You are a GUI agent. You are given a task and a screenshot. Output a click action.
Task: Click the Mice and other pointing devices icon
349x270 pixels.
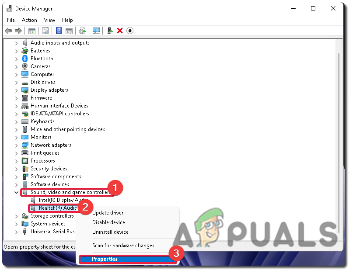pyautogui.click(x=24, y=129)
